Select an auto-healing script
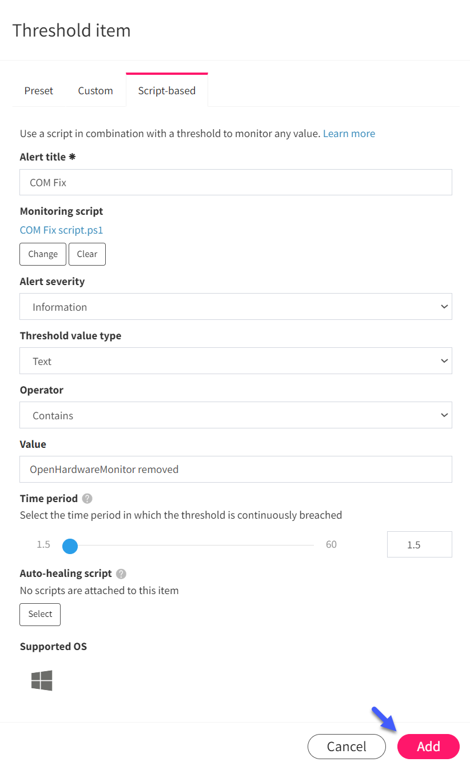 40,614
